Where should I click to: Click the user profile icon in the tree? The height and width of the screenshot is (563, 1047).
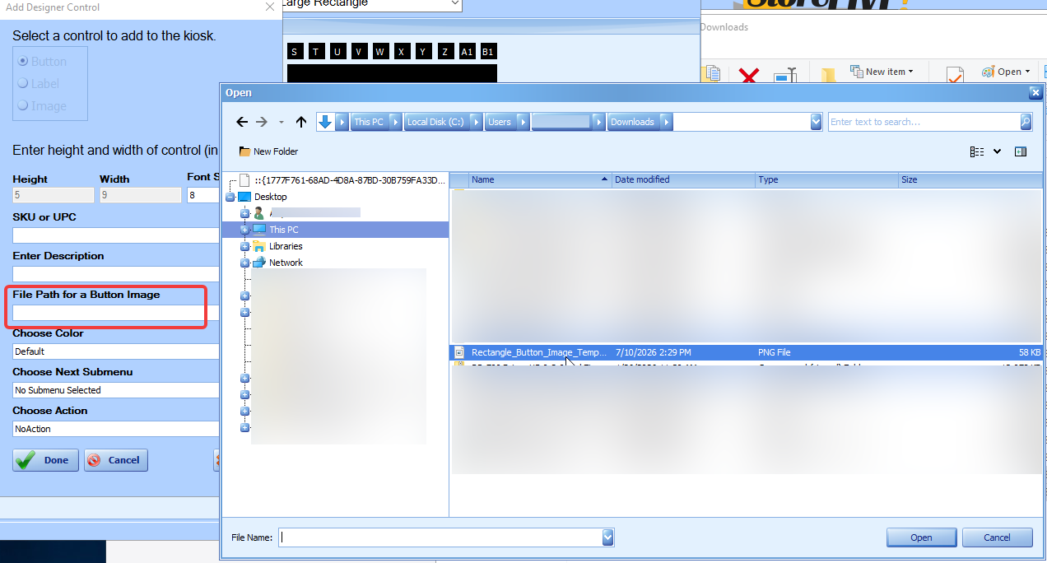(x=258, y=212)
